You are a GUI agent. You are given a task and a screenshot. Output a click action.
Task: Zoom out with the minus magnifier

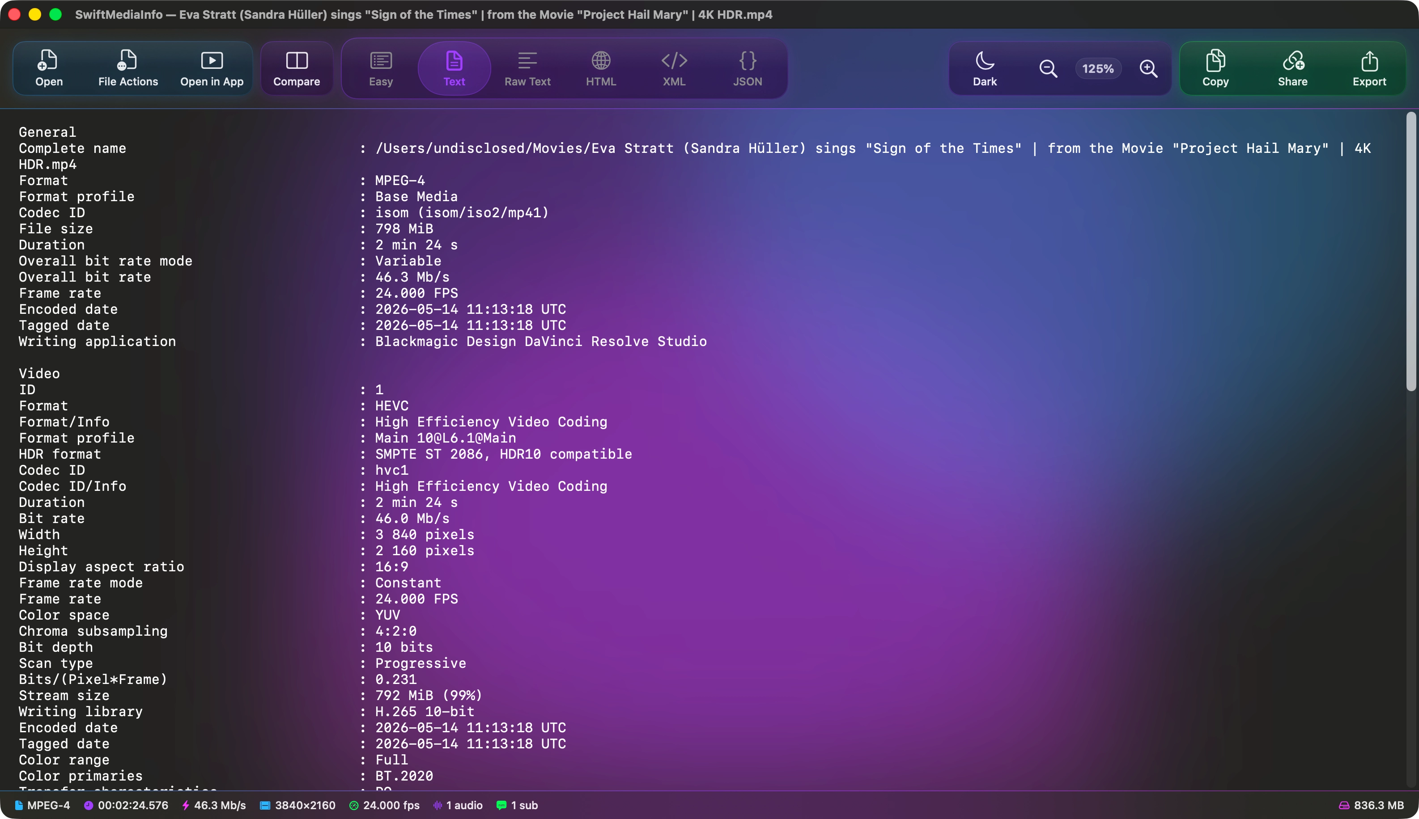point(1048,69)
